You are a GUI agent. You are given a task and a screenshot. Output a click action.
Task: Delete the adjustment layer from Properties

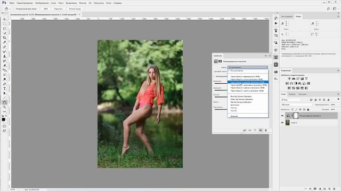tap(266, 130)
